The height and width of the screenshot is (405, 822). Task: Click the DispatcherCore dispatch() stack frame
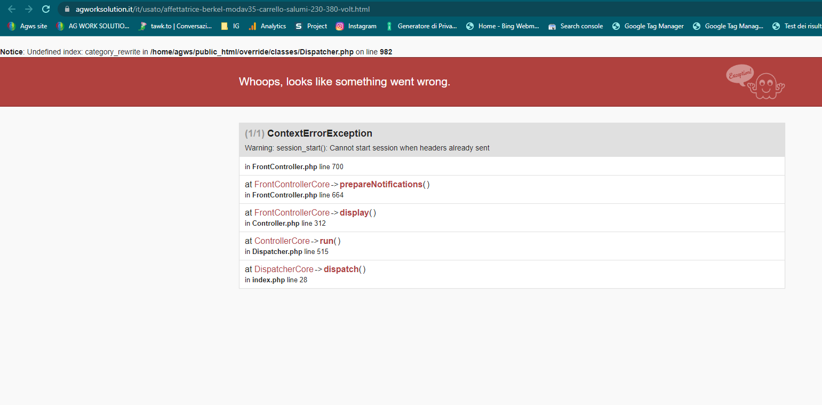512,274
